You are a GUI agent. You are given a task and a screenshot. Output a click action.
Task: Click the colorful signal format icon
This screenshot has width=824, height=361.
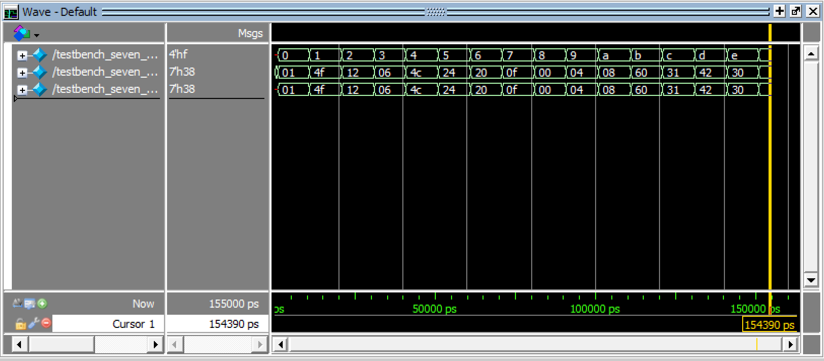21,33
